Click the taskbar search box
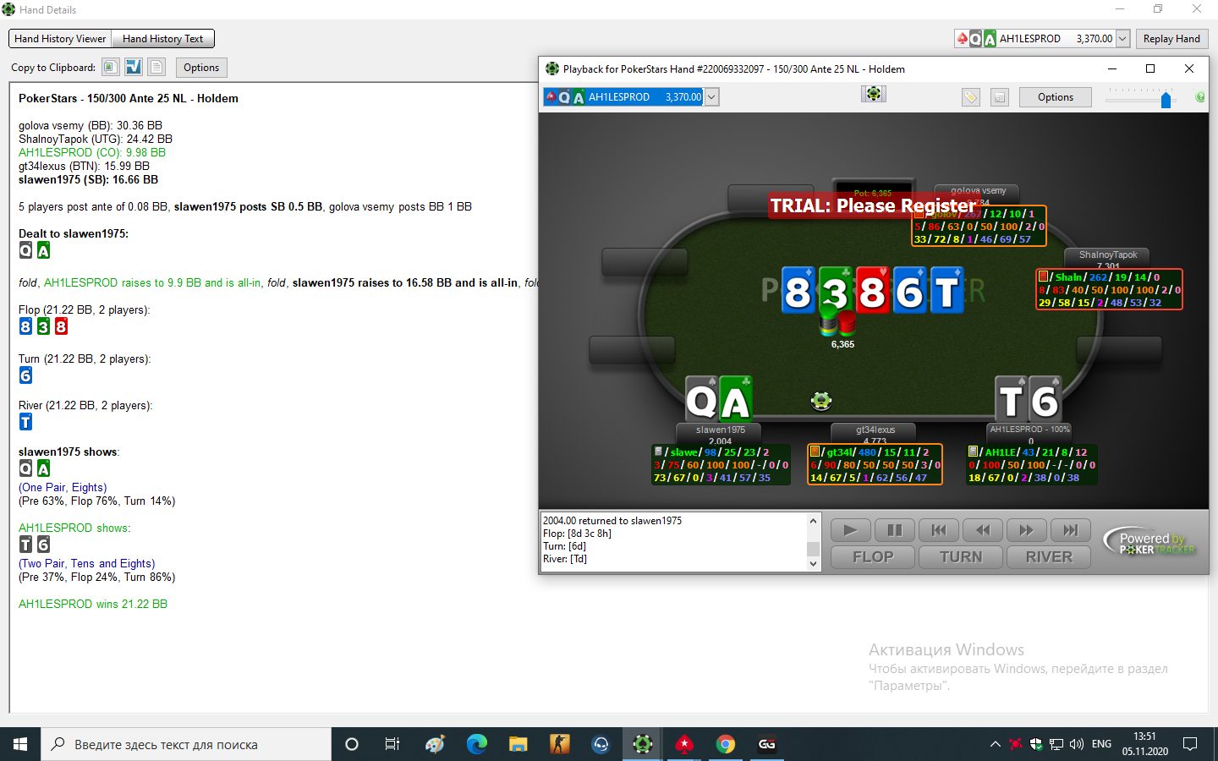 [x=186, y=744]
